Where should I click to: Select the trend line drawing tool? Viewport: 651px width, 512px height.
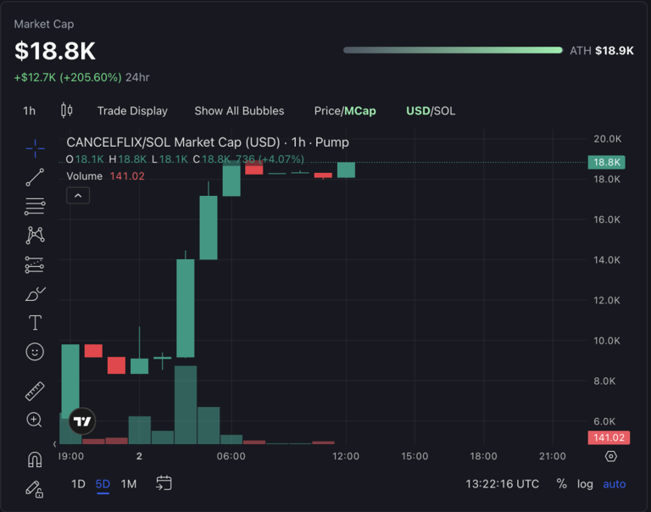pos(35,177)
